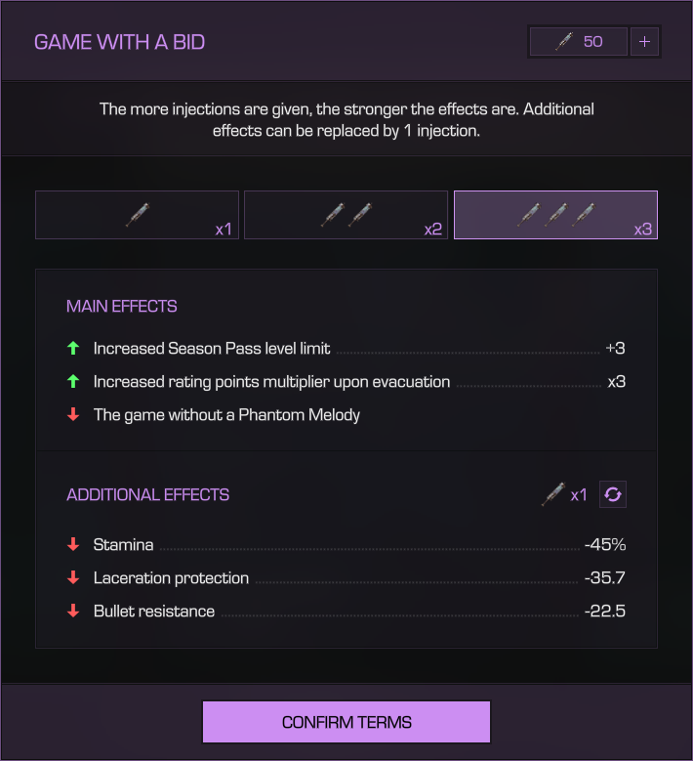Click the green arrow beside Season Pass limit
Image resolution: width=693 pixels, height=761 pixels.
click(x=73, y=348)
